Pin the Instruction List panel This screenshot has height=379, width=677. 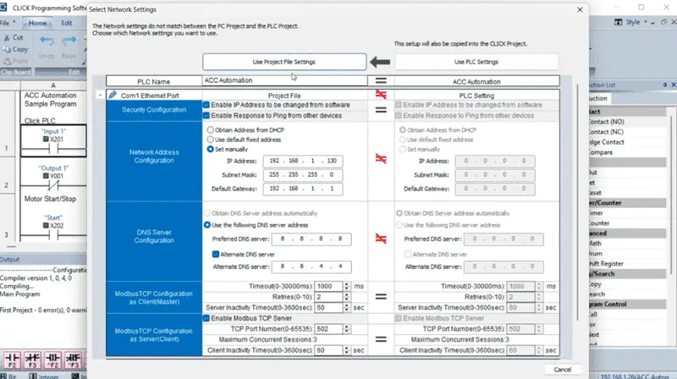click(x=665, y=85)
